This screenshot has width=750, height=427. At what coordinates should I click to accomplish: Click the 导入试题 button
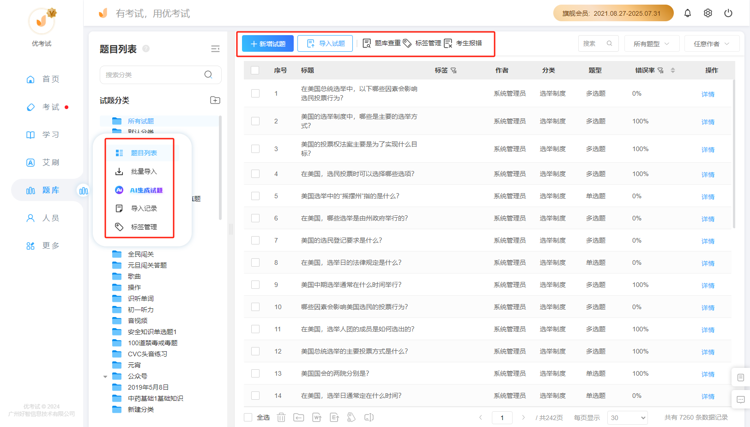(x=326, y=43)
